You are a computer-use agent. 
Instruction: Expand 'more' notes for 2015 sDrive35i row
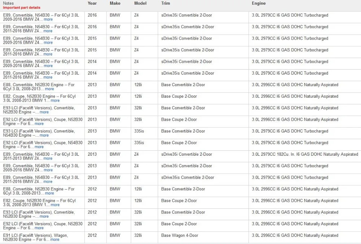tap(48, 43)
